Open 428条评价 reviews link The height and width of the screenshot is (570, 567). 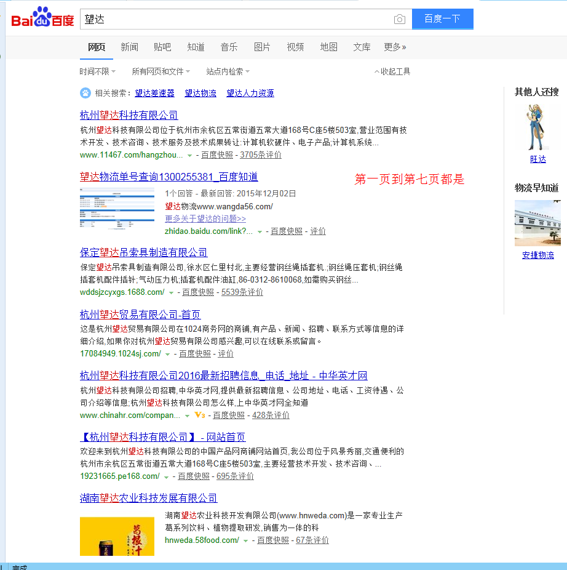click(271, 415)
